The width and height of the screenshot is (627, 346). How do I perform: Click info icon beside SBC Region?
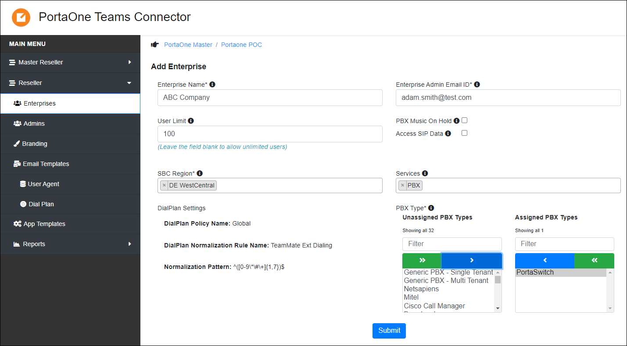[200, 173]
